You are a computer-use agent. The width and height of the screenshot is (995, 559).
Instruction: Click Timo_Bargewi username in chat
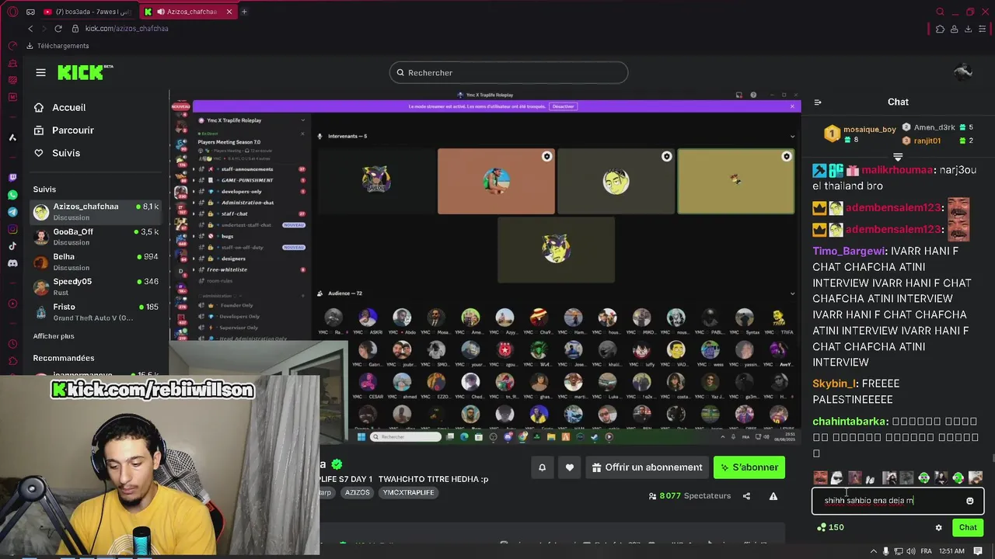[x=849, y=252]
